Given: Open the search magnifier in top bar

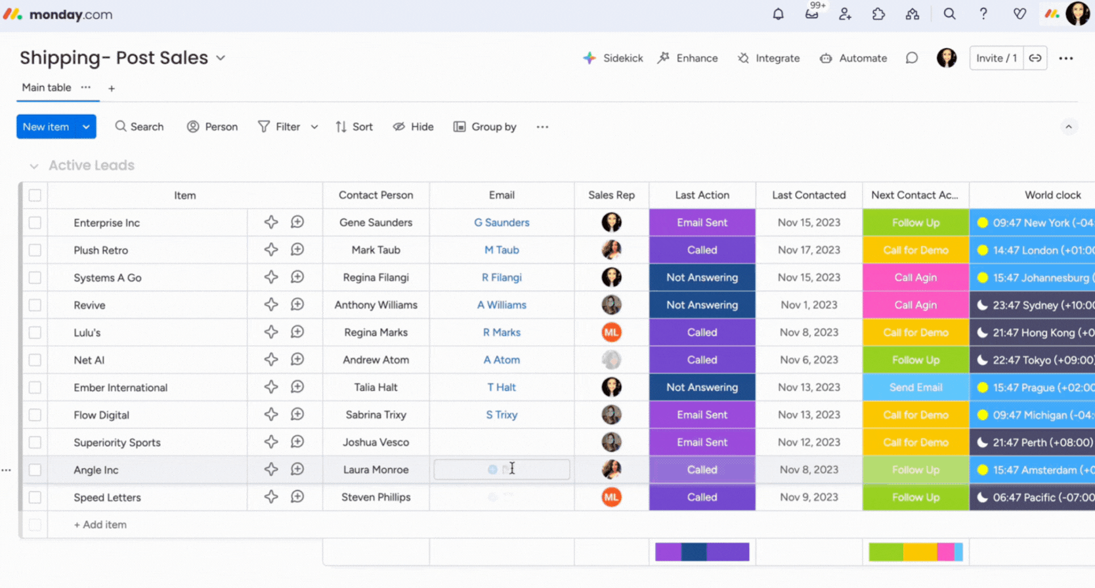Looking at the screenshot, I should (x=949, y=14).
